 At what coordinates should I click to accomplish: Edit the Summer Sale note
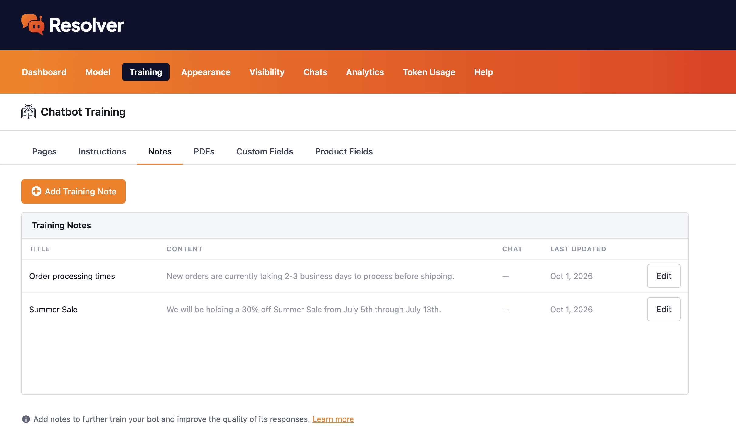664,309
